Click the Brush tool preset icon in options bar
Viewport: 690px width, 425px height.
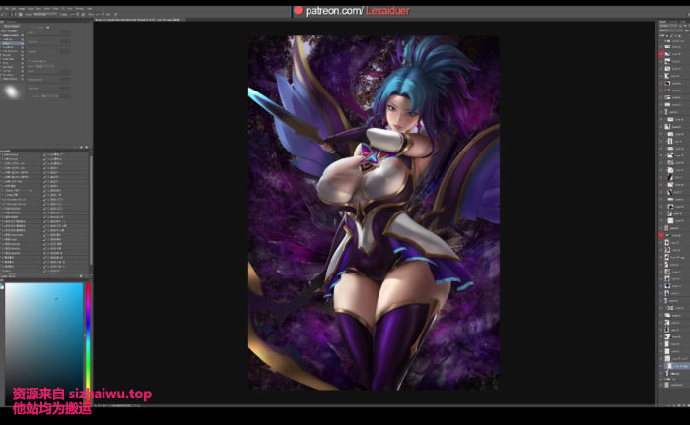click(x=4, y=17)
